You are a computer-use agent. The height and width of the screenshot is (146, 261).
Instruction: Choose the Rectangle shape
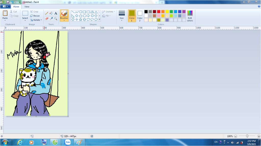point(84,12)
